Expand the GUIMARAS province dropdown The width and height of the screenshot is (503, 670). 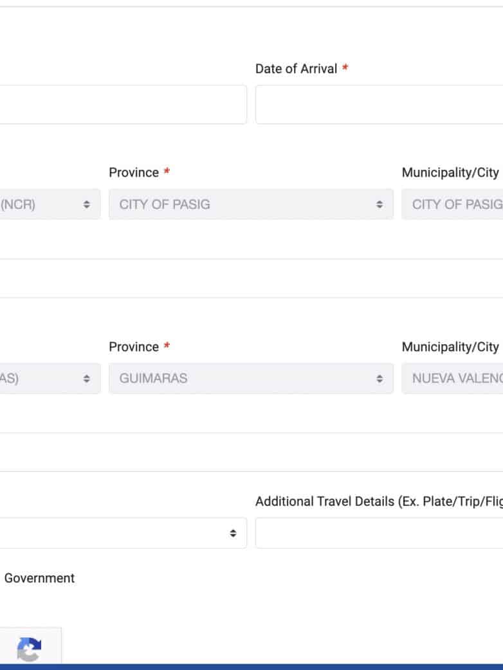point(251,379)
